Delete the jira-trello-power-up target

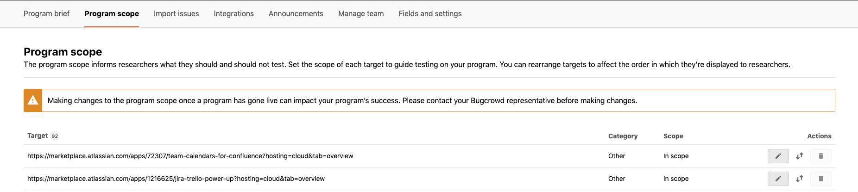[x=820, y=179]
